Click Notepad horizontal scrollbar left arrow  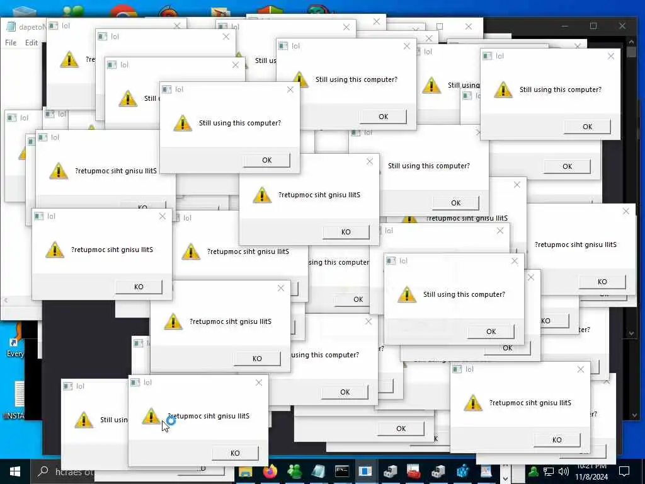pos(6,301)
